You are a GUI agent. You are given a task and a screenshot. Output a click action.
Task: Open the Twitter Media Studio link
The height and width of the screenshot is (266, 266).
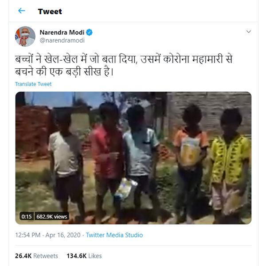(x=114, y=235)
